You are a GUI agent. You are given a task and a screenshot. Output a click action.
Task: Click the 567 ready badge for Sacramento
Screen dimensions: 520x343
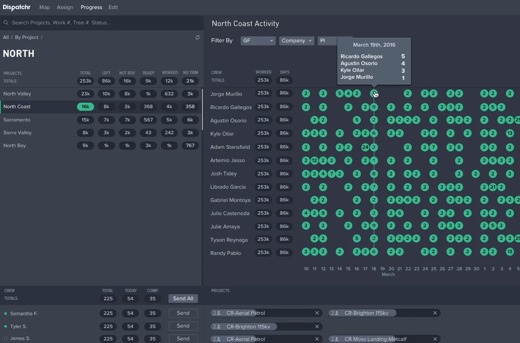[x=148, y=120]
